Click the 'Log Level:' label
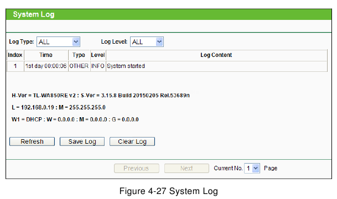337x199 pixels. pyautogui.click(x=114, y=41)
